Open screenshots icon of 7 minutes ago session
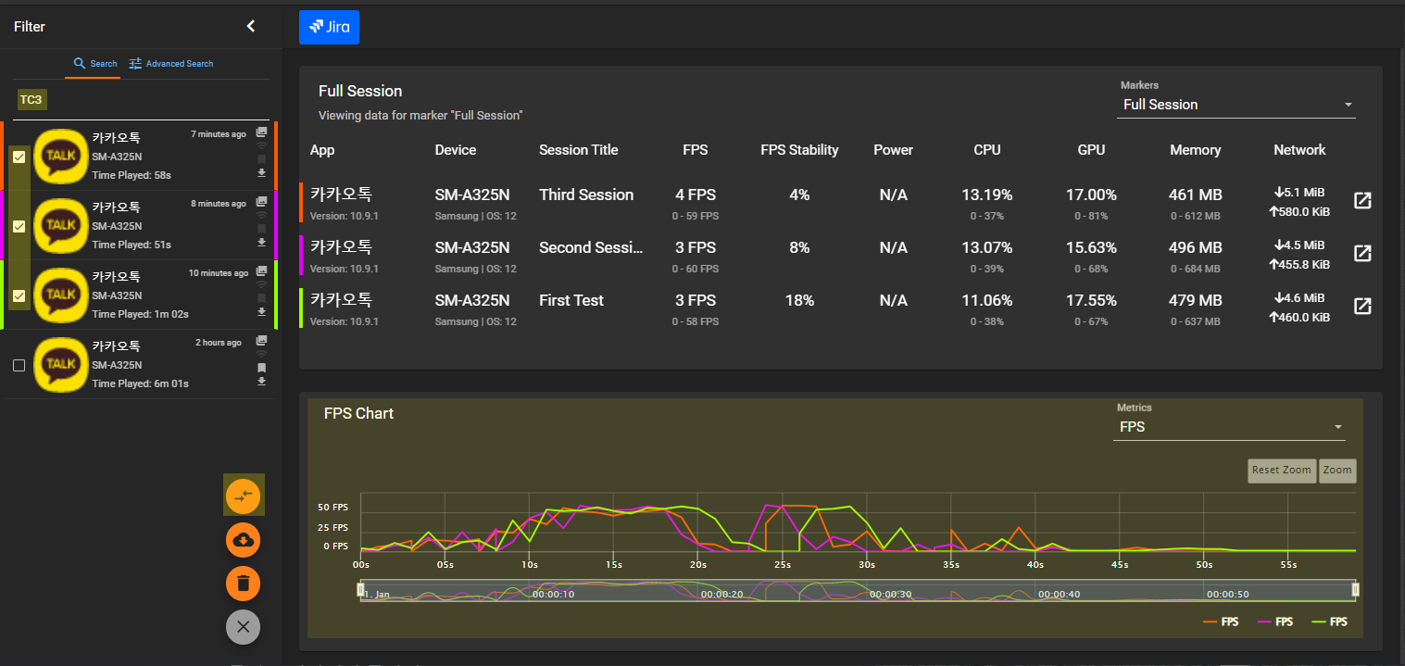The width and height of the screenshot is (1405, 666). point(261,132)
